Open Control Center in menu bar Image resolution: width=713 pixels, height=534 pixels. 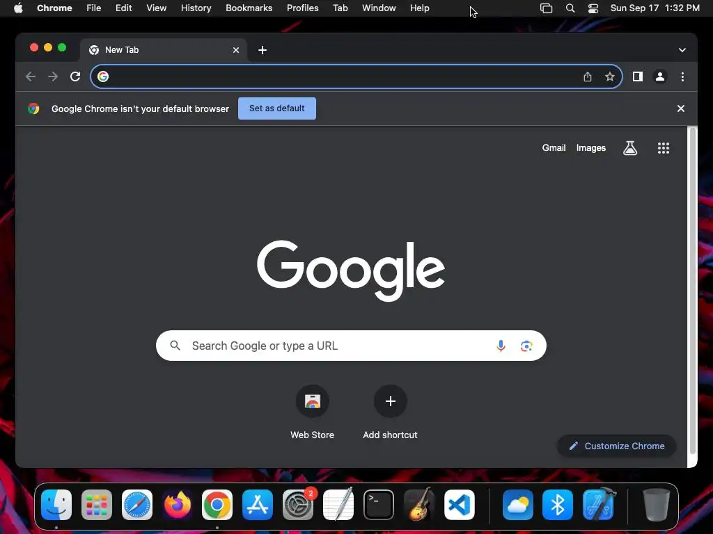point(593,8)
